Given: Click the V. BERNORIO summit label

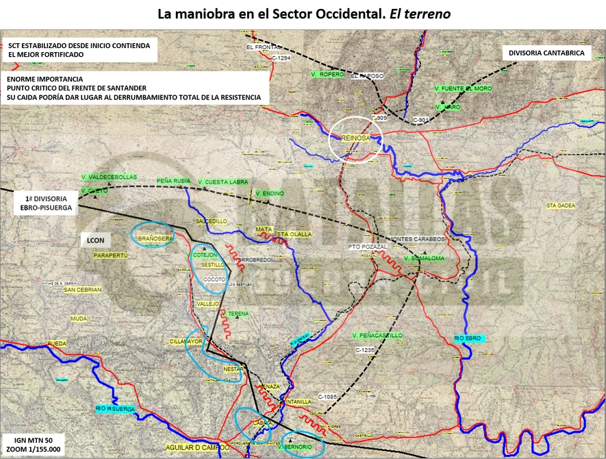Looking at the screenshot, I should [x=295, y=447].
